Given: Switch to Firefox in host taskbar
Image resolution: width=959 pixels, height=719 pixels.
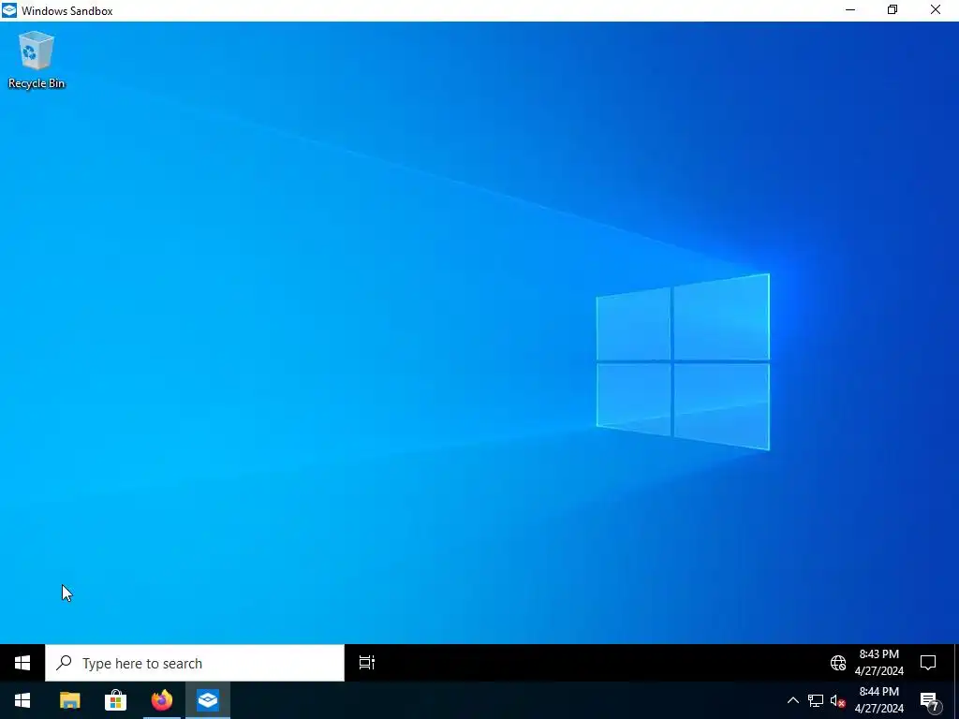Looking at the screenshot, I should (x=162, y=700).
